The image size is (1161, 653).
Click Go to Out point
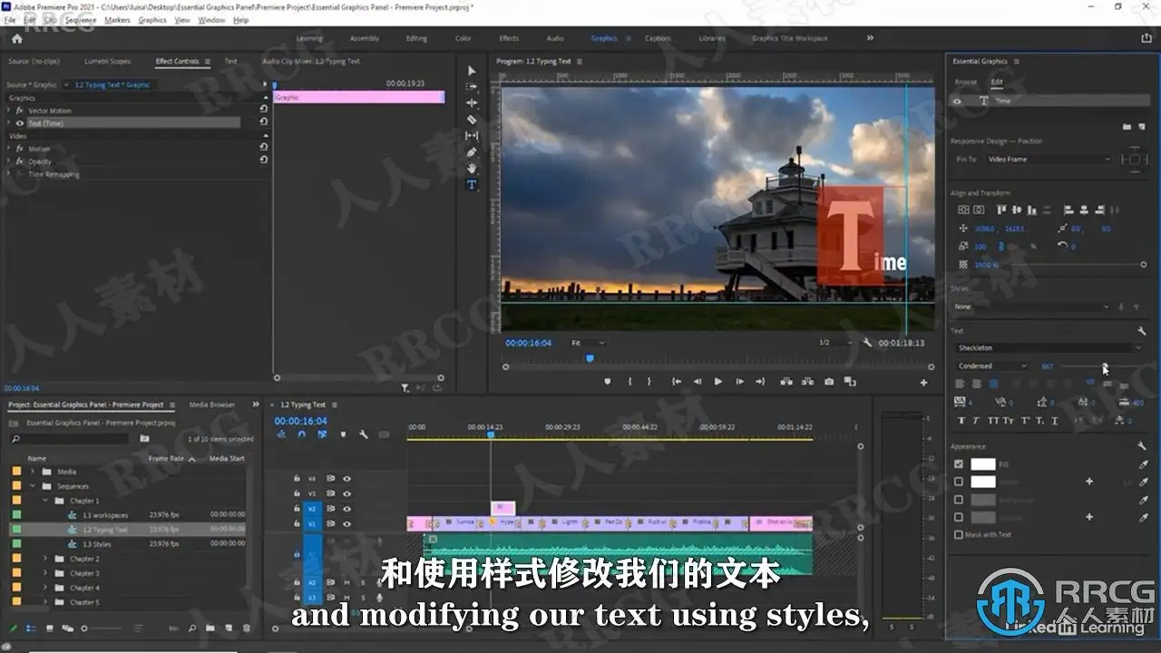coord(762,382)
